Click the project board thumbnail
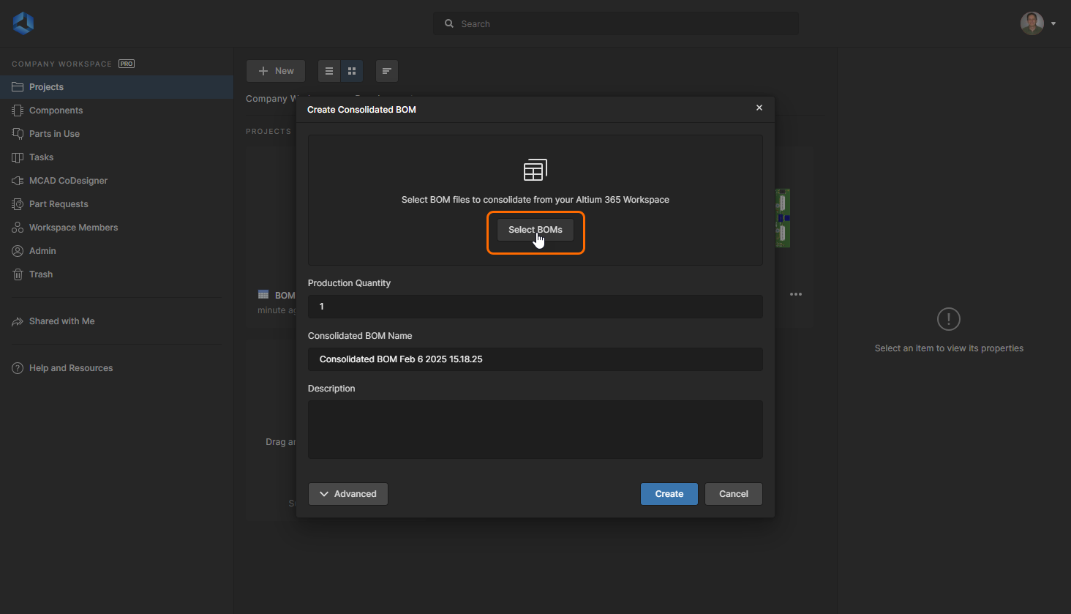Image resolution: width=1071 pixels, height=614 pixels. coord(783,218)
